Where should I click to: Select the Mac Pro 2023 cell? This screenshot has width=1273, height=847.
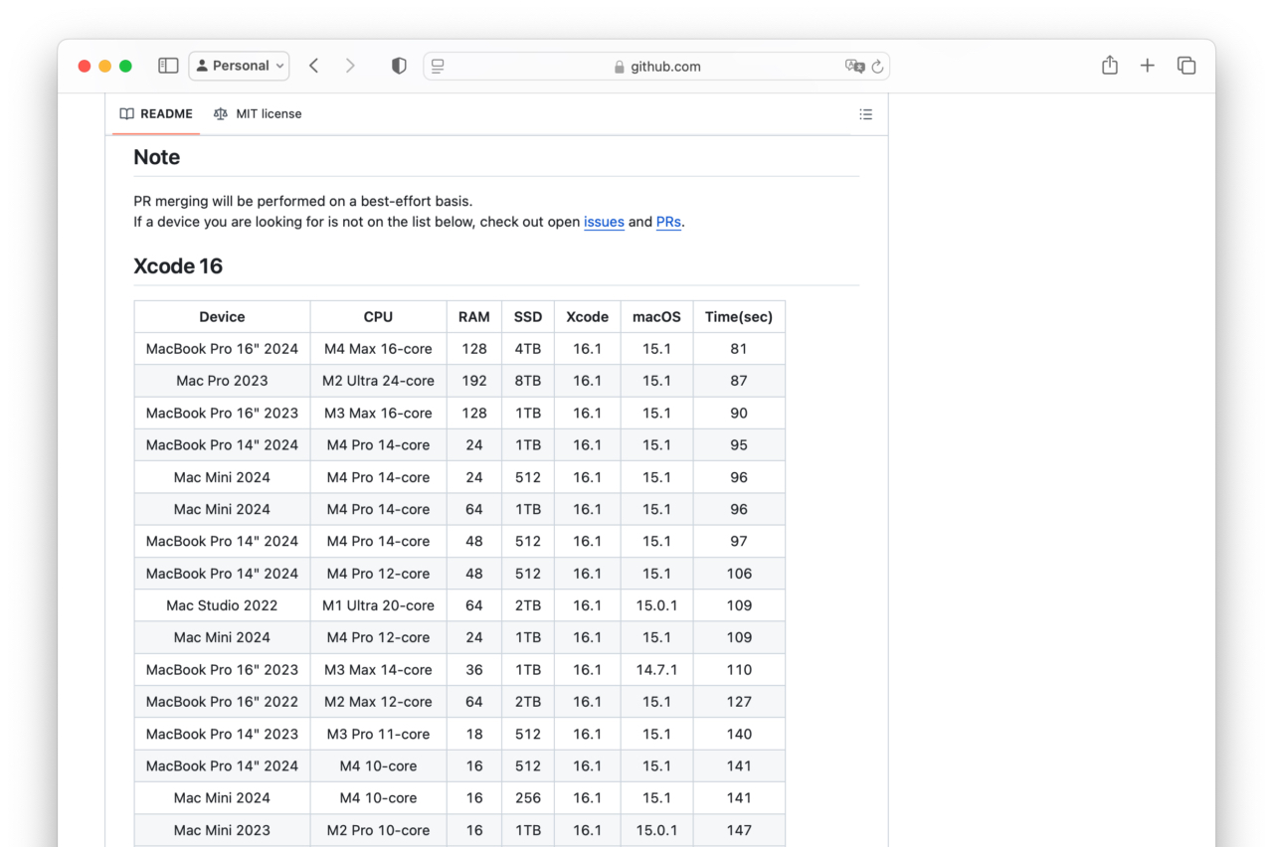[x=222, y=381]
